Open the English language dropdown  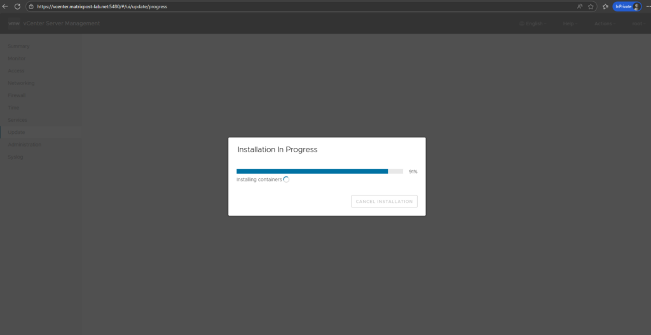point(533,23)
